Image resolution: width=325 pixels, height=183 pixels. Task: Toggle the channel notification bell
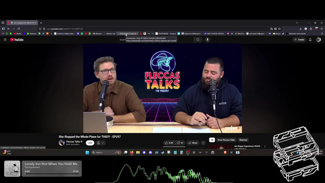[x=99, y=143]
